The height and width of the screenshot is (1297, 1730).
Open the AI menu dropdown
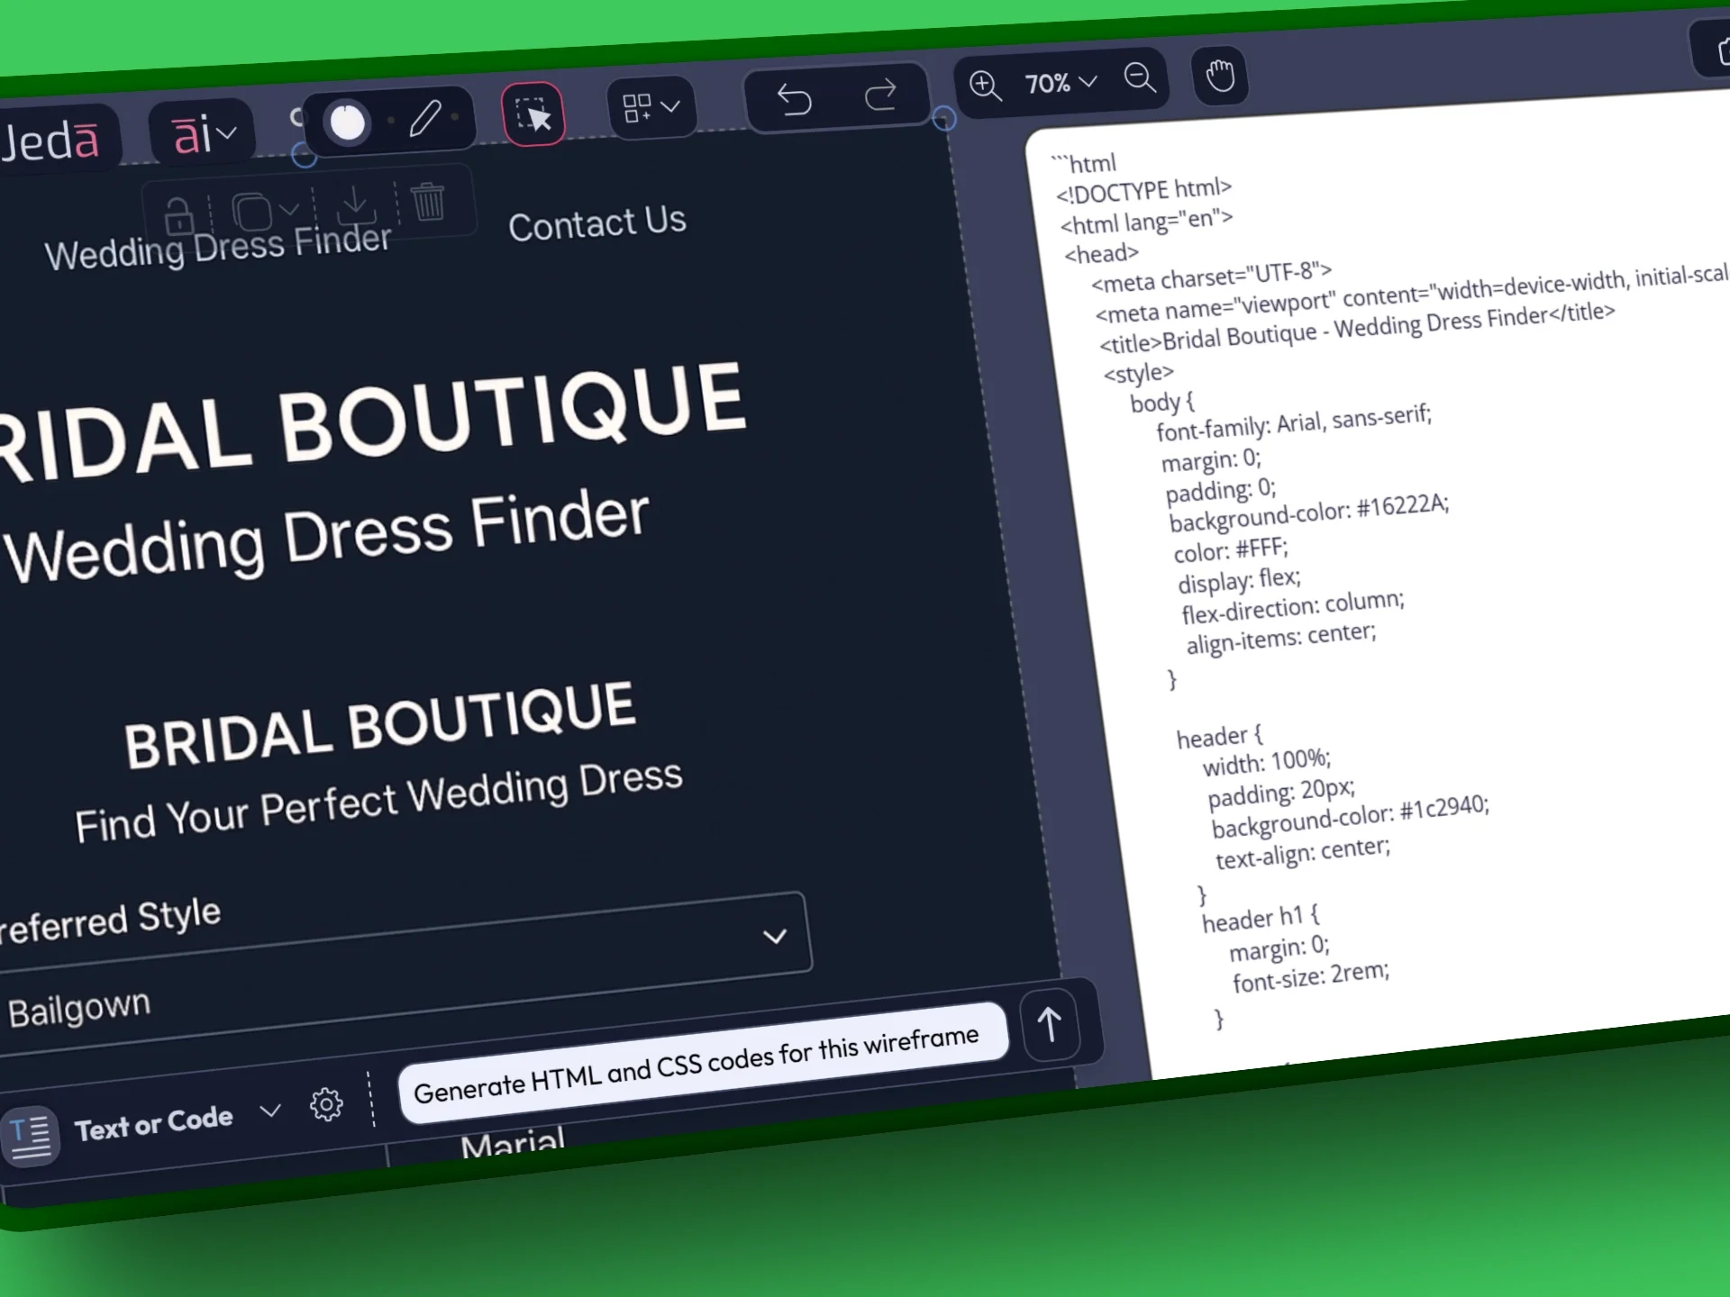point(204,135)
